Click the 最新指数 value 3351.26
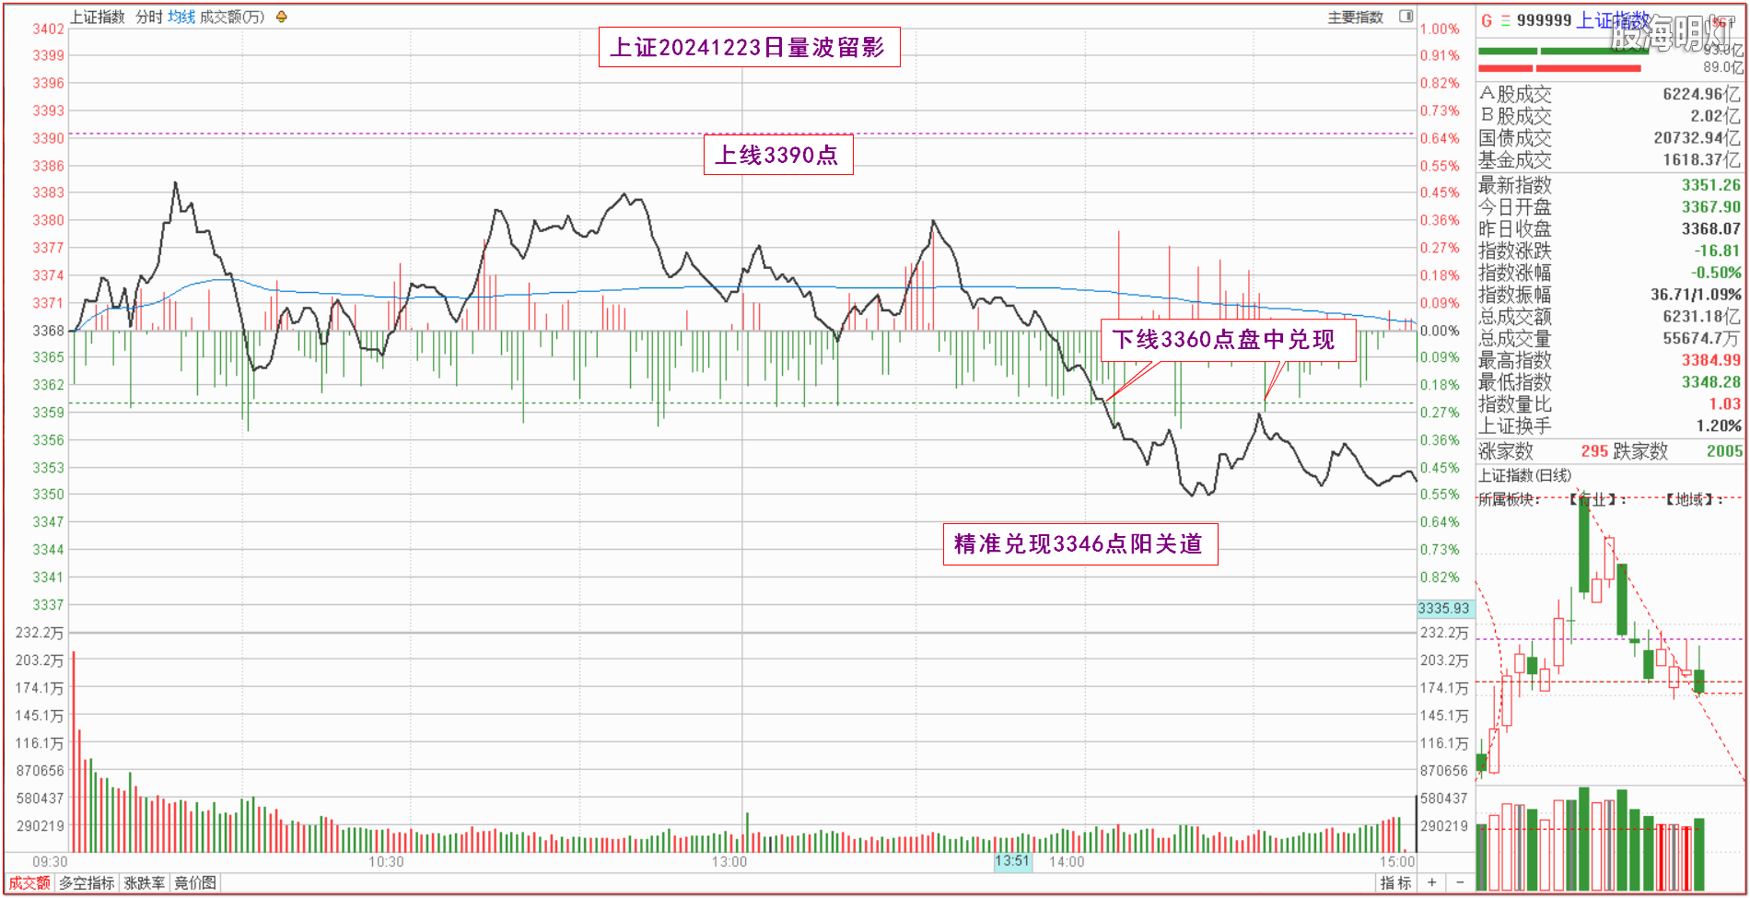Screen dimensions: 1750x898 click(x=1711, y=185)
